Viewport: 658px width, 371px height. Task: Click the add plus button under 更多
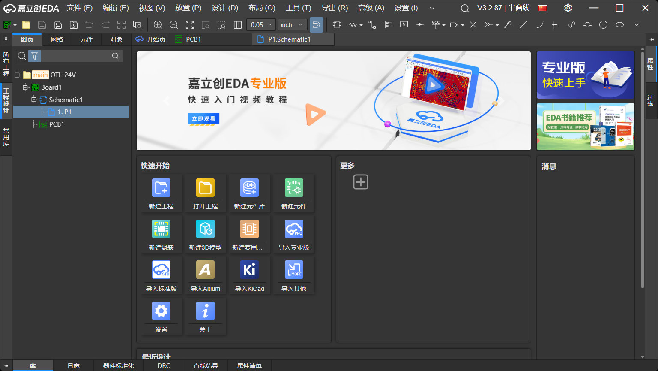pos(360,182)
